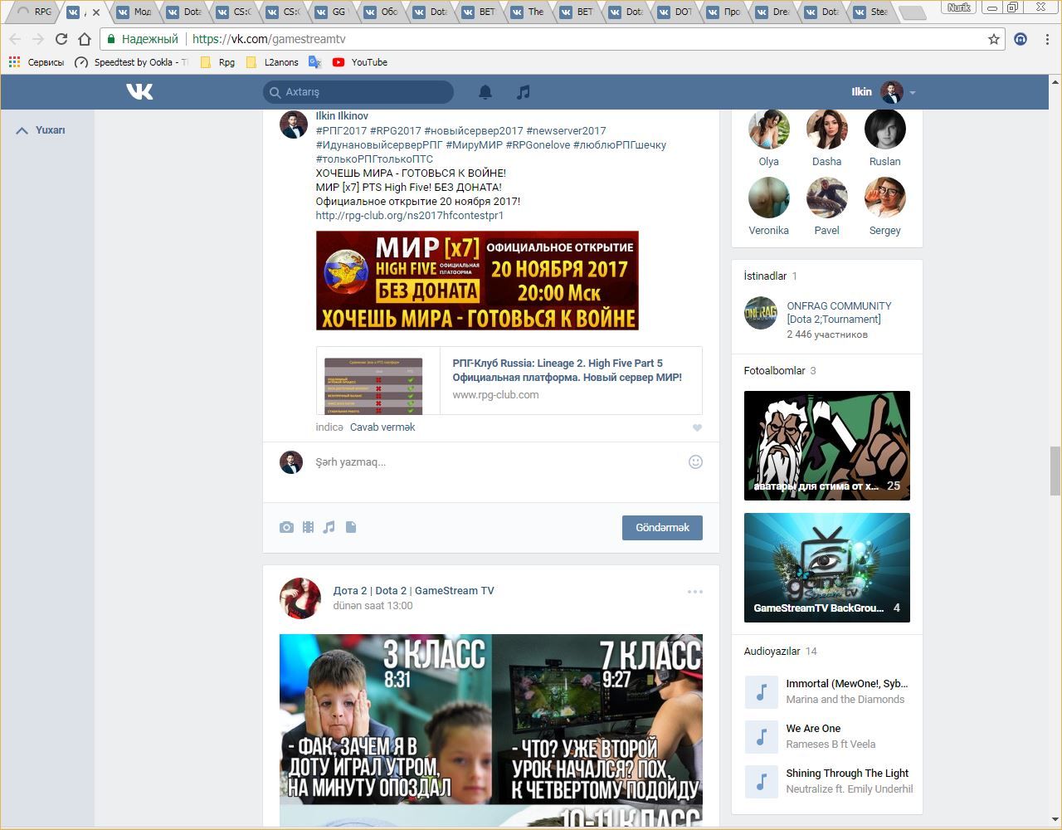The image size is (1062, 830).
Task: Open the L2anons bookmarks folder
Action: pyautogui.click(x=272, y=62)
